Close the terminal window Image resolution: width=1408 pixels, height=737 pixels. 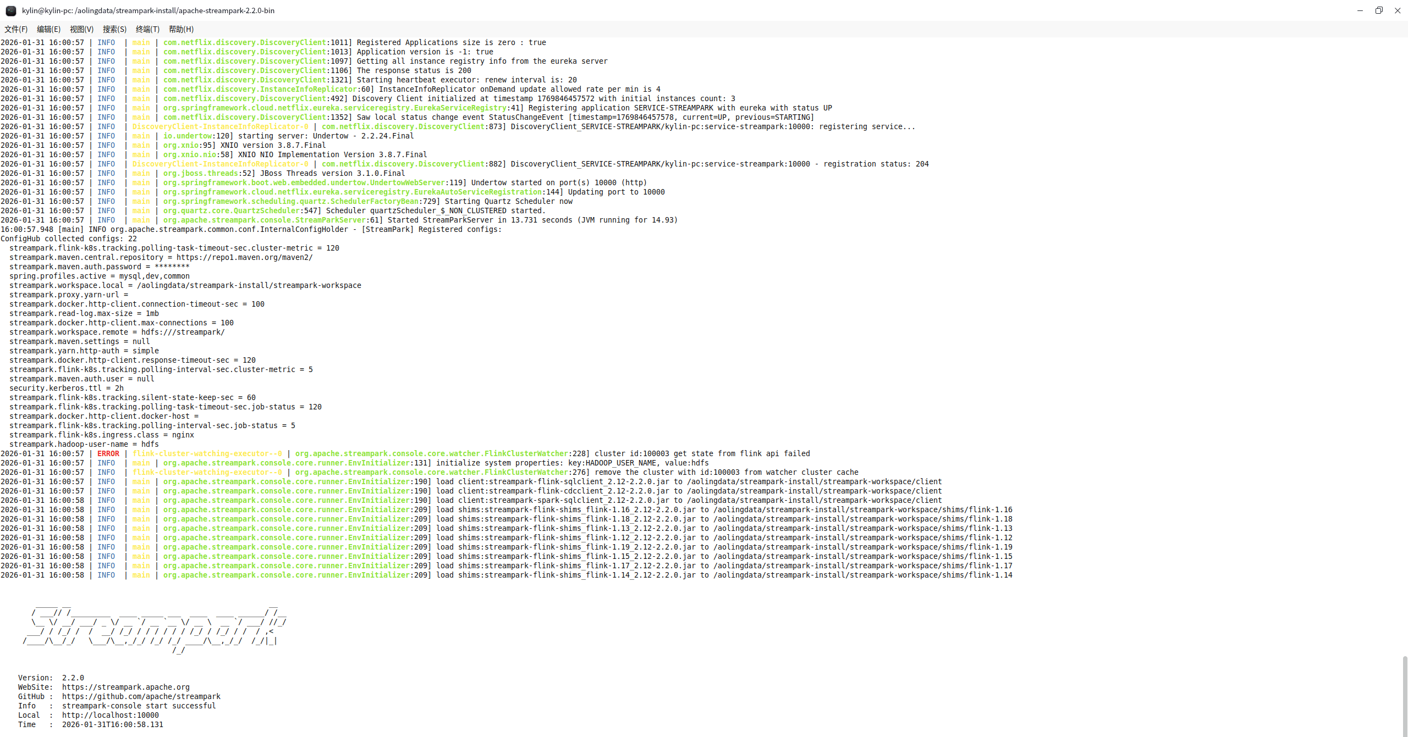tap(1398, 10)
